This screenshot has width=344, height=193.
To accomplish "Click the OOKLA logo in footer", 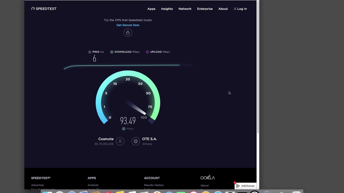I will click(x=207, y=178).
